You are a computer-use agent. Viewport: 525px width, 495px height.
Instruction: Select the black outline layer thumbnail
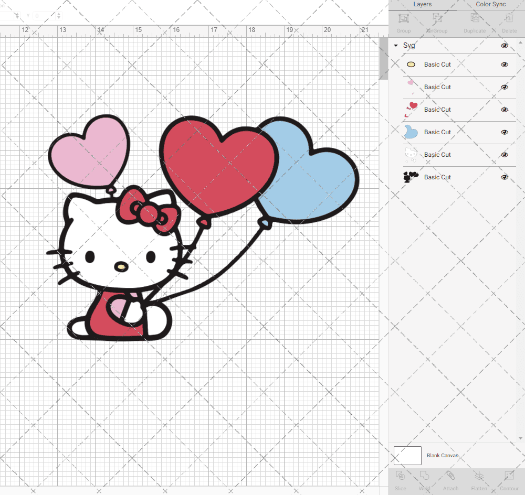tap(411, 177)
